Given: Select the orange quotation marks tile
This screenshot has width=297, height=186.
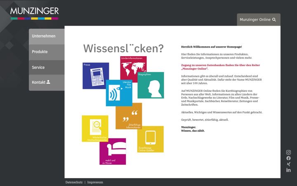Looking at the screenshot, I should pos(129,116).
